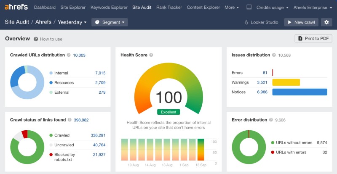The width and height of the screenshot is (337, 174).
Task: Click the Excellent health badge
Action: [x=168, y=112]
